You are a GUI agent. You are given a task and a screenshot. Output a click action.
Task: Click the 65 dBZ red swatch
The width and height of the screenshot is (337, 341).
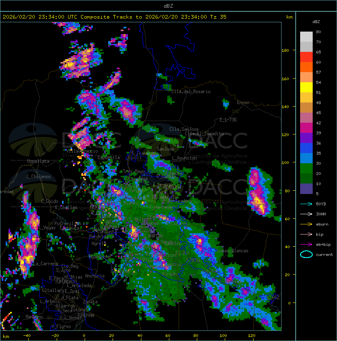pyautogui.click(x=306, y=57)
